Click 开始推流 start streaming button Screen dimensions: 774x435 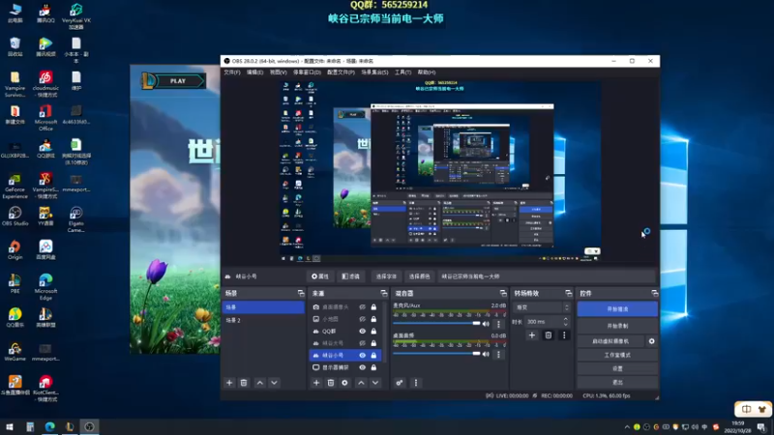pos(617,309)
